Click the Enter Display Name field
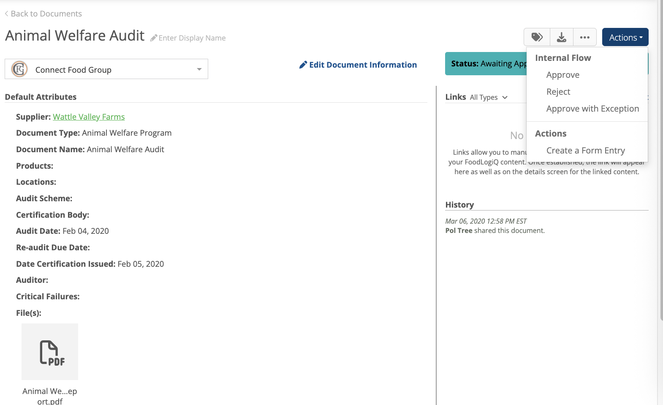Image resolution: width=663 pixels, height=405 pixels. click(x=192, y=38)
